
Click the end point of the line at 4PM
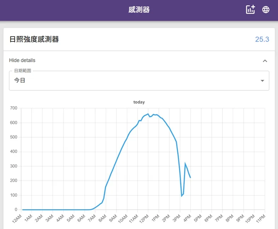190,177
